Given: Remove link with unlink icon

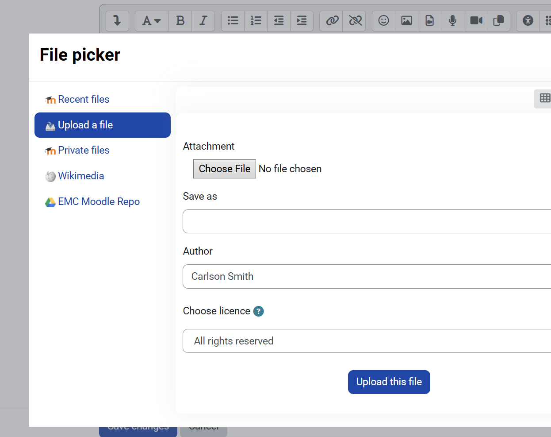Looking at the screenshot, I should 355,21.
